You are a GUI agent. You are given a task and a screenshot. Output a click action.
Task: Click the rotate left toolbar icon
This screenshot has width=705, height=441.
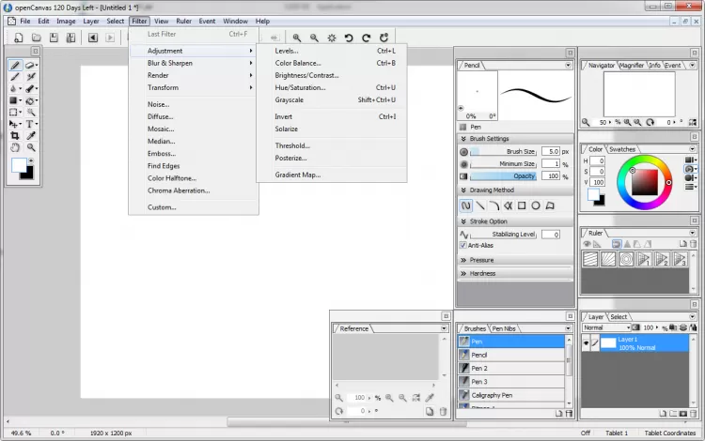349,38
